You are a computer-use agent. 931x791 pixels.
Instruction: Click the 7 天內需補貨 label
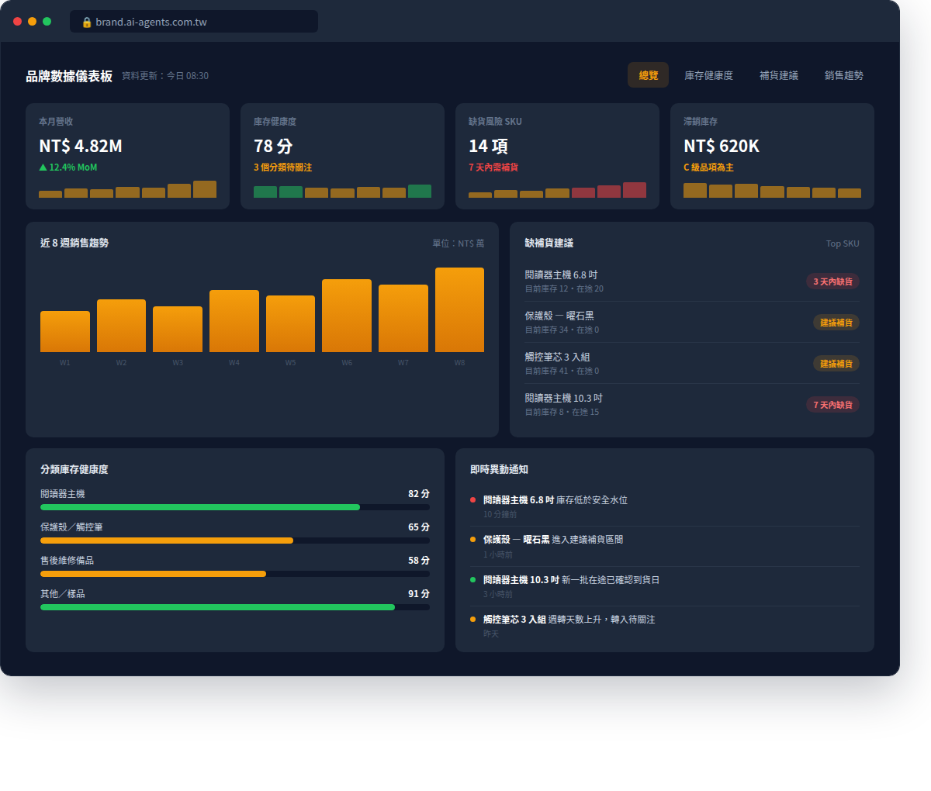point(493,168)
